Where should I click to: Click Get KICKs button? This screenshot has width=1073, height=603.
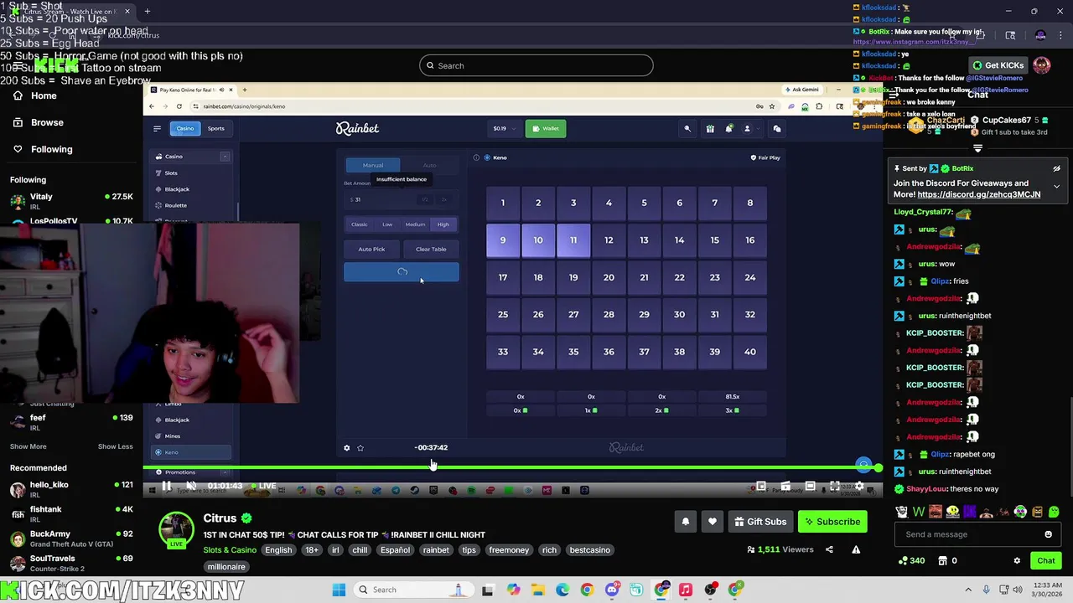pyautogui.click(x=999, y=65)
